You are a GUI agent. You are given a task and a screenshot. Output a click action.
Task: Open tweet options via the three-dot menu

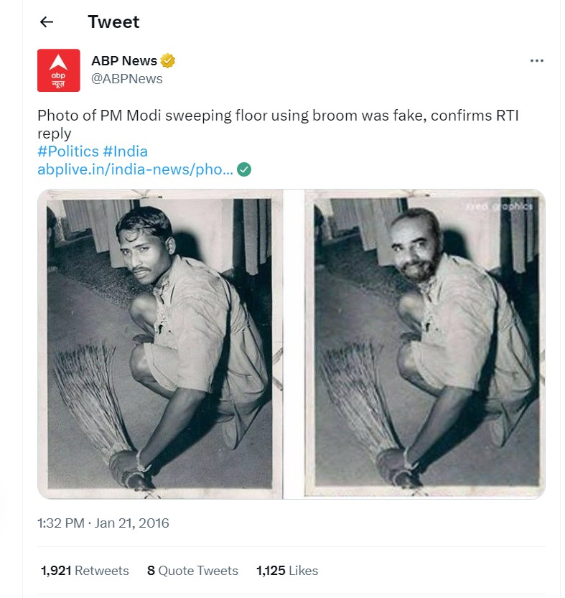[536, 60]
